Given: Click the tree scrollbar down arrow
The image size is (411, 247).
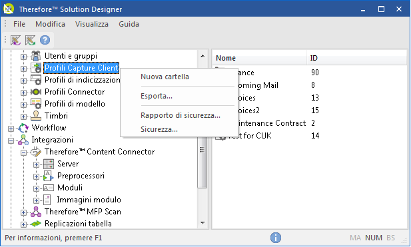Looking at the screenshot, I should pos(203,223).
